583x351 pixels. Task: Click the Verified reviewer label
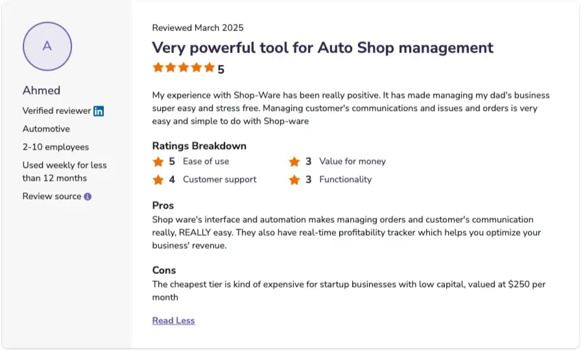coord(56,111)
